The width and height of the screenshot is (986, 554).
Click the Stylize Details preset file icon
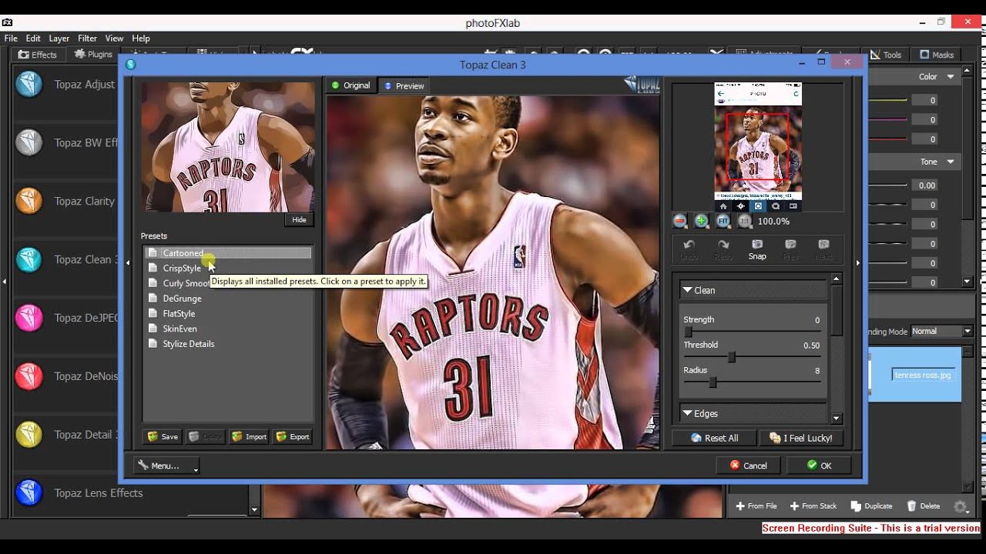(x=153, y=344)
